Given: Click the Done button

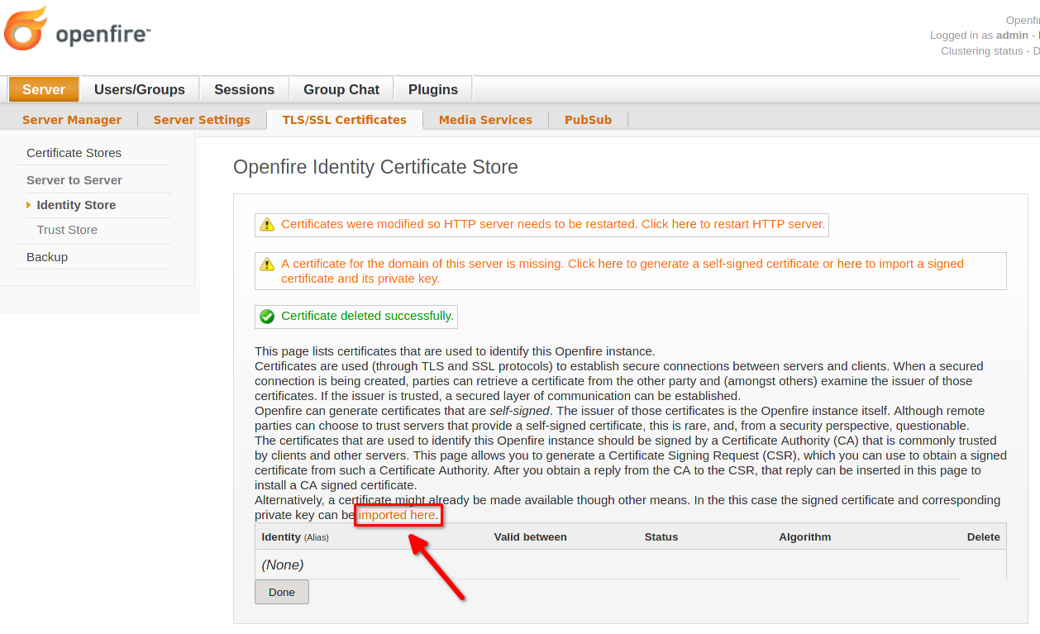Looking at the screenshot, I should 282,592.
